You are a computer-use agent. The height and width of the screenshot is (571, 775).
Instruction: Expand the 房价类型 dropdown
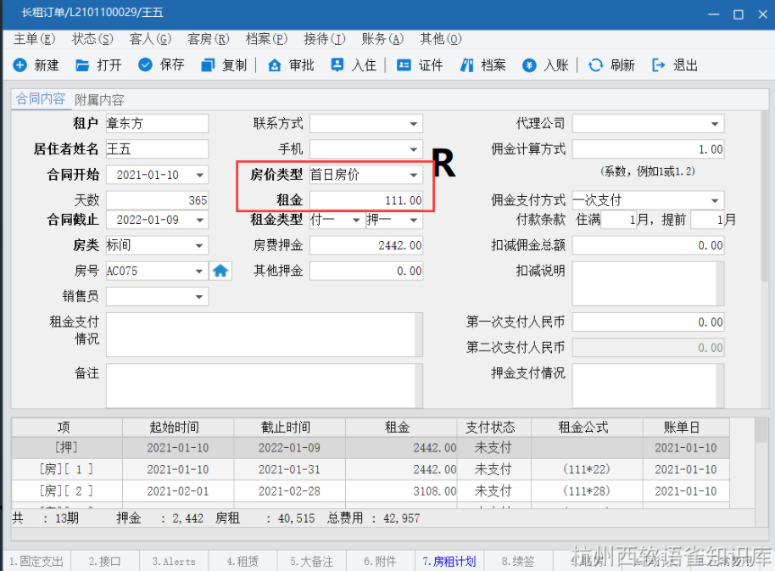click(x=414, y=176)
